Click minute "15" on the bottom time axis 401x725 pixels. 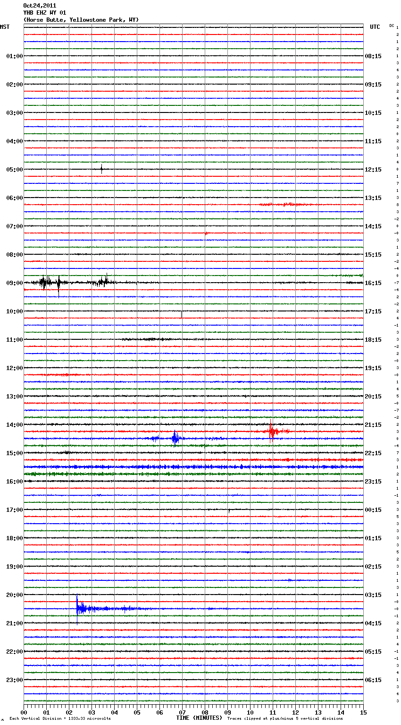point(363,712)
